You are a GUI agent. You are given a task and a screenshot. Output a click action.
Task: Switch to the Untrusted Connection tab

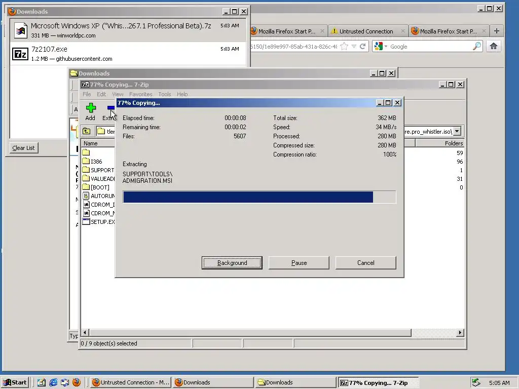coord(368,31)
